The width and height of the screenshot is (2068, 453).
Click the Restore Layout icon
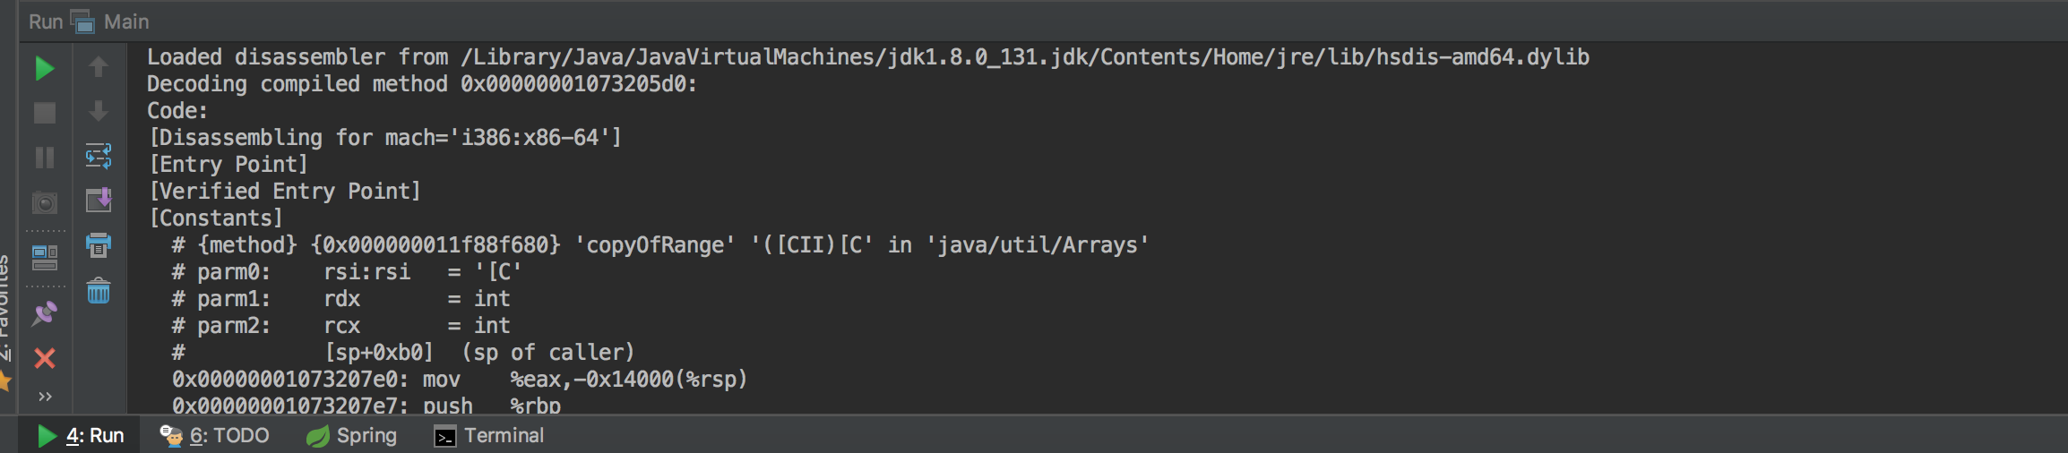[x=44, y=258]
